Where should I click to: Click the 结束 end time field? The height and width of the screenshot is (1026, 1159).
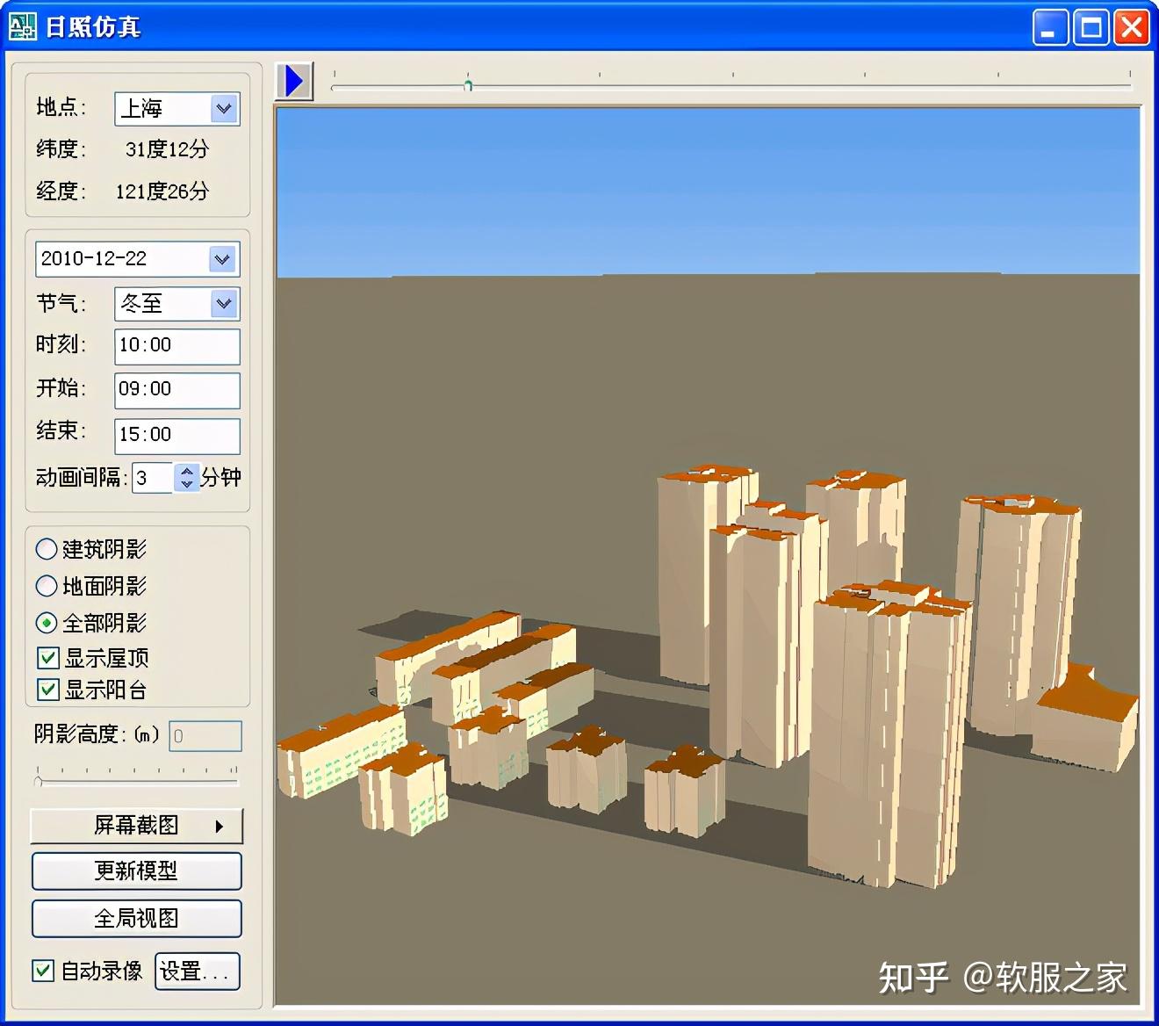[176, 436]
